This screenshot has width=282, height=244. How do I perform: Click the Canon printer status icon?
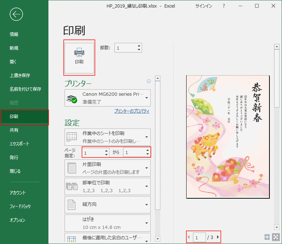(72, 99)
